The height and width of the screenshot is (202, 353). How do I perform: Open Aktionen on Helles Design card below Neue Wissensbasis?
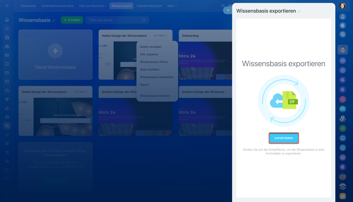tap(81, 92)
